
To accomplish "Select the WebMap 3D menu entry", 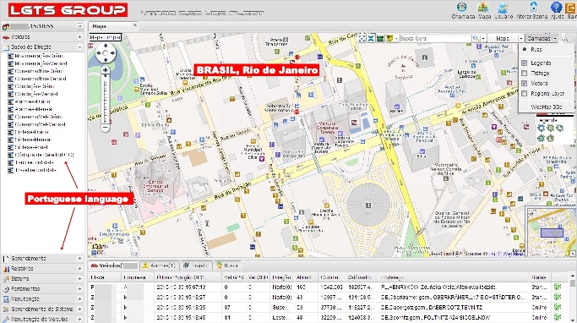I will (x=547, y=107).
